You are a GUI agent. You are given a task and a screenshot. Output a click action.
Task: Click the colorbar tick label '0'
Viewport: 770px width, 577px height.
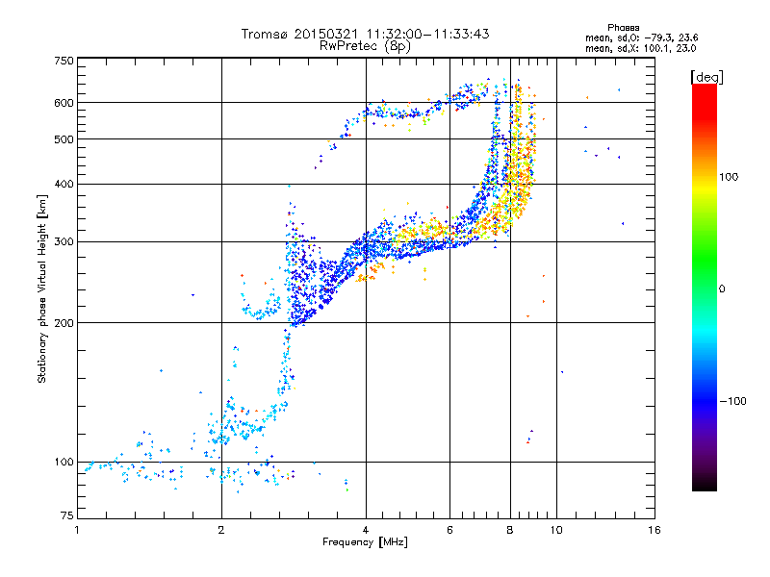click(x=722, y=289)
